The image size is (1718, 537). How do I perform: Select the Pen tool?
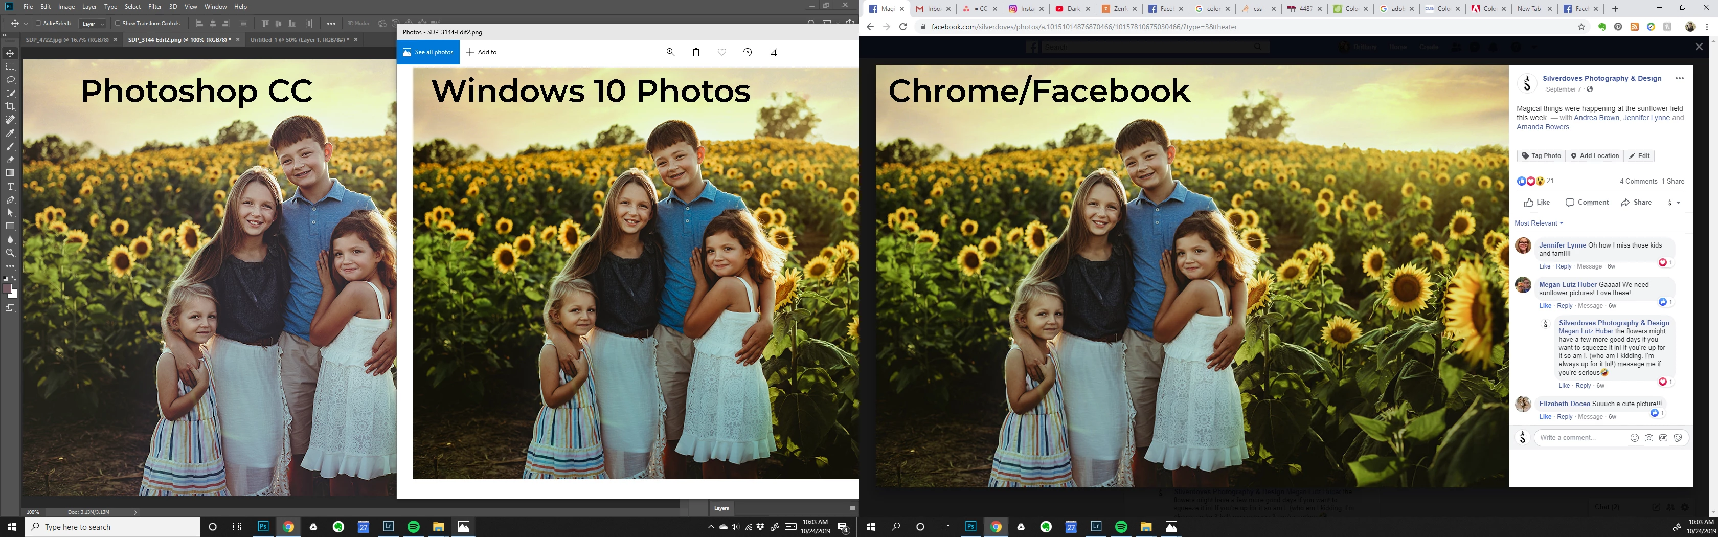click(10, 200)
